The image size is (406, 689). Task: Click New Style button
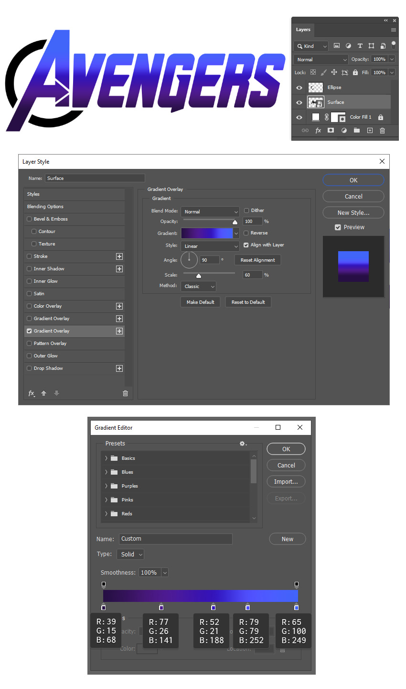point(353,212)
